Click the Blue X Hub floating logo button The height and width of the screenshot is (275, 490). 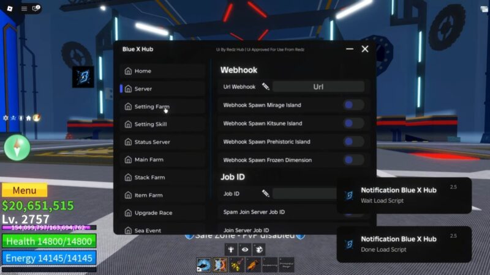click(x=83, y=77)
